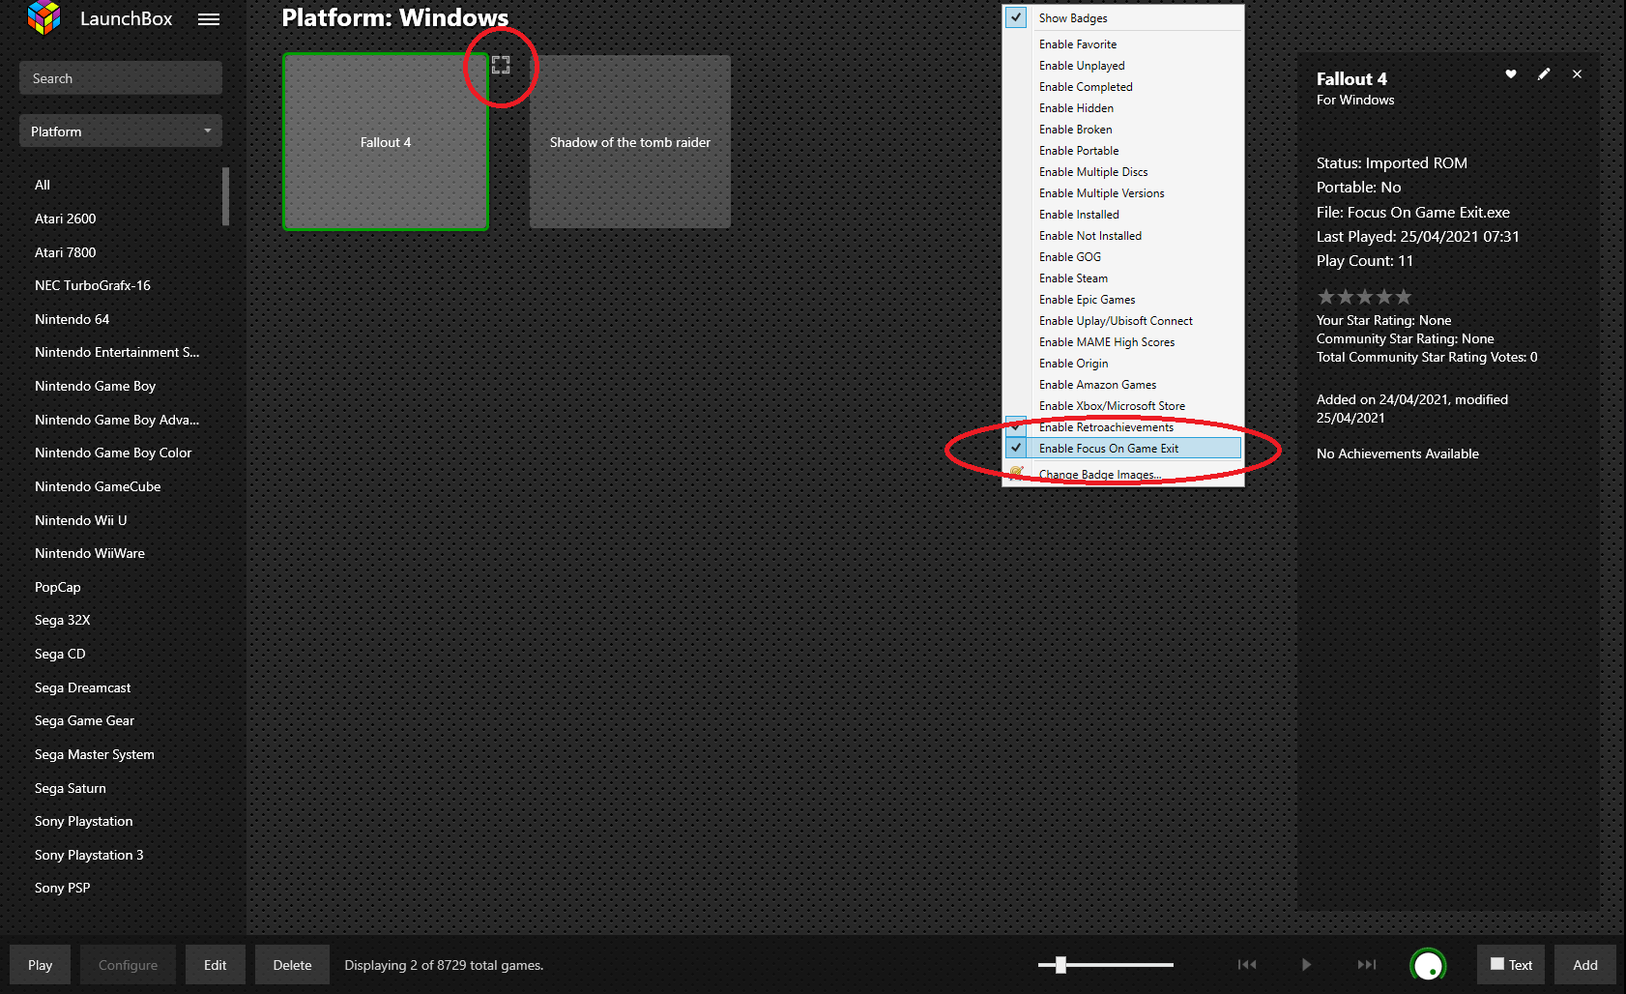This screenshot has height=994, width=1626.
Task: Click the Configure button
Action: coord(128,965)
